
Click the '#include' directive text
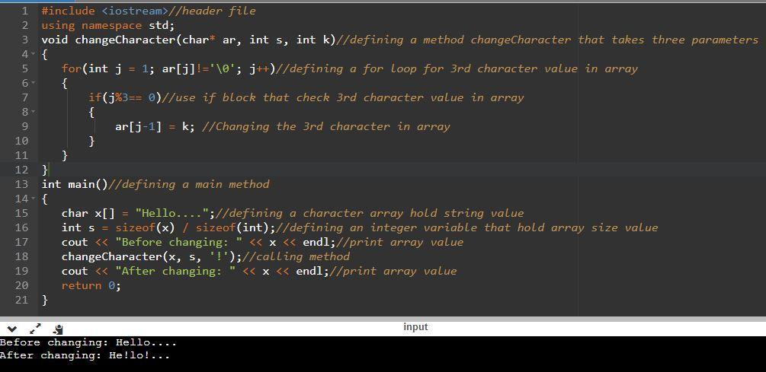(x=68, y=11)
